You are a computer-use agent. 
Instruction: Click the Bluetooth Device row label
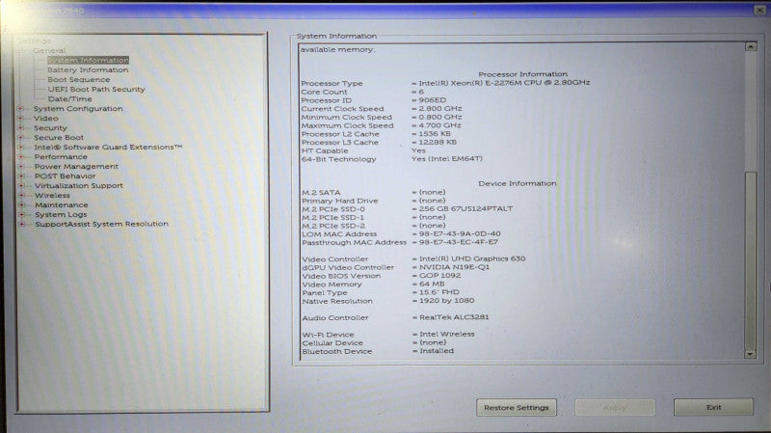click(336, 351)
